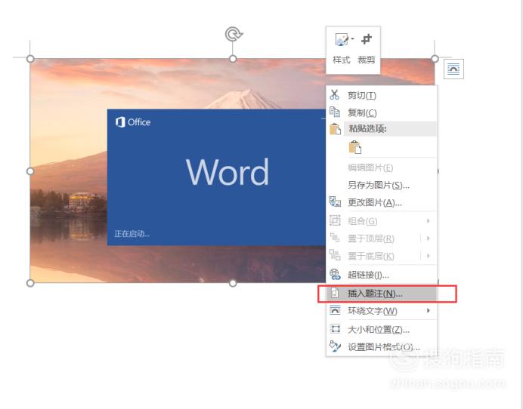Click the top-middle resize handle of the picture

pos(233,59)
